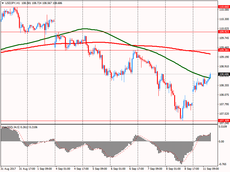Click the 8 Sep 01:00 time label
The height and width of the screenshot is (172, 230).
[173, 169]
